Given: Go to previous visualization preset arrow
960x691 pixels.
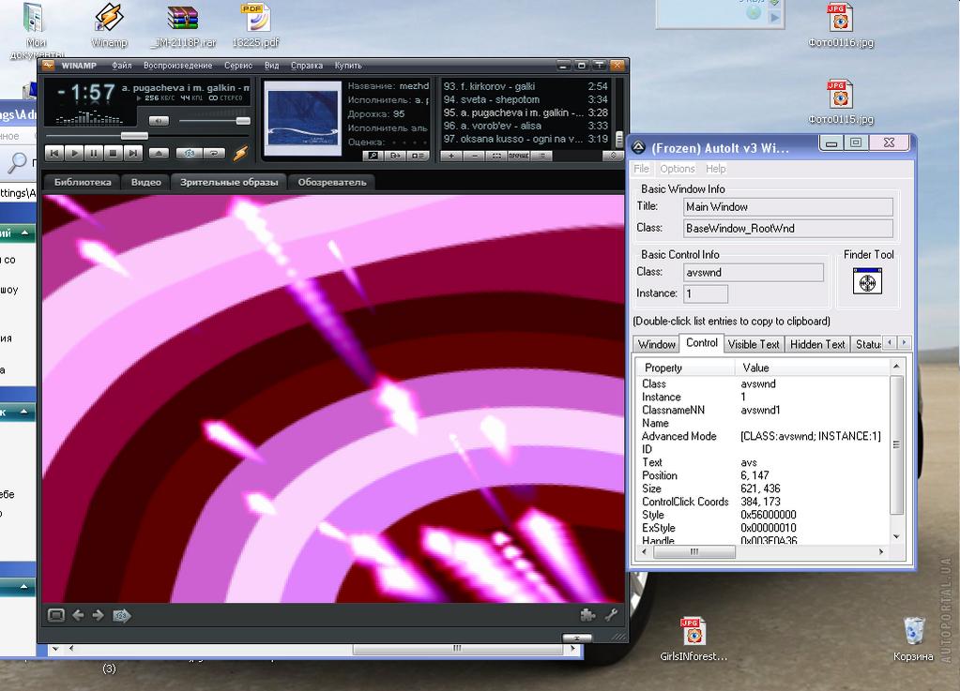Looking at the screenshot, I should pyautogui.click(x=78, y=615).
